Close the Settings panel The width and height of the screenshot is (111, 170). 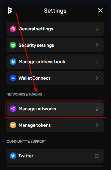[x=100, y=10]
